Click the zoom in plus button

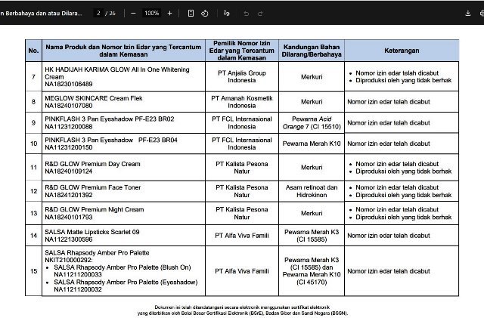[169, 13]
